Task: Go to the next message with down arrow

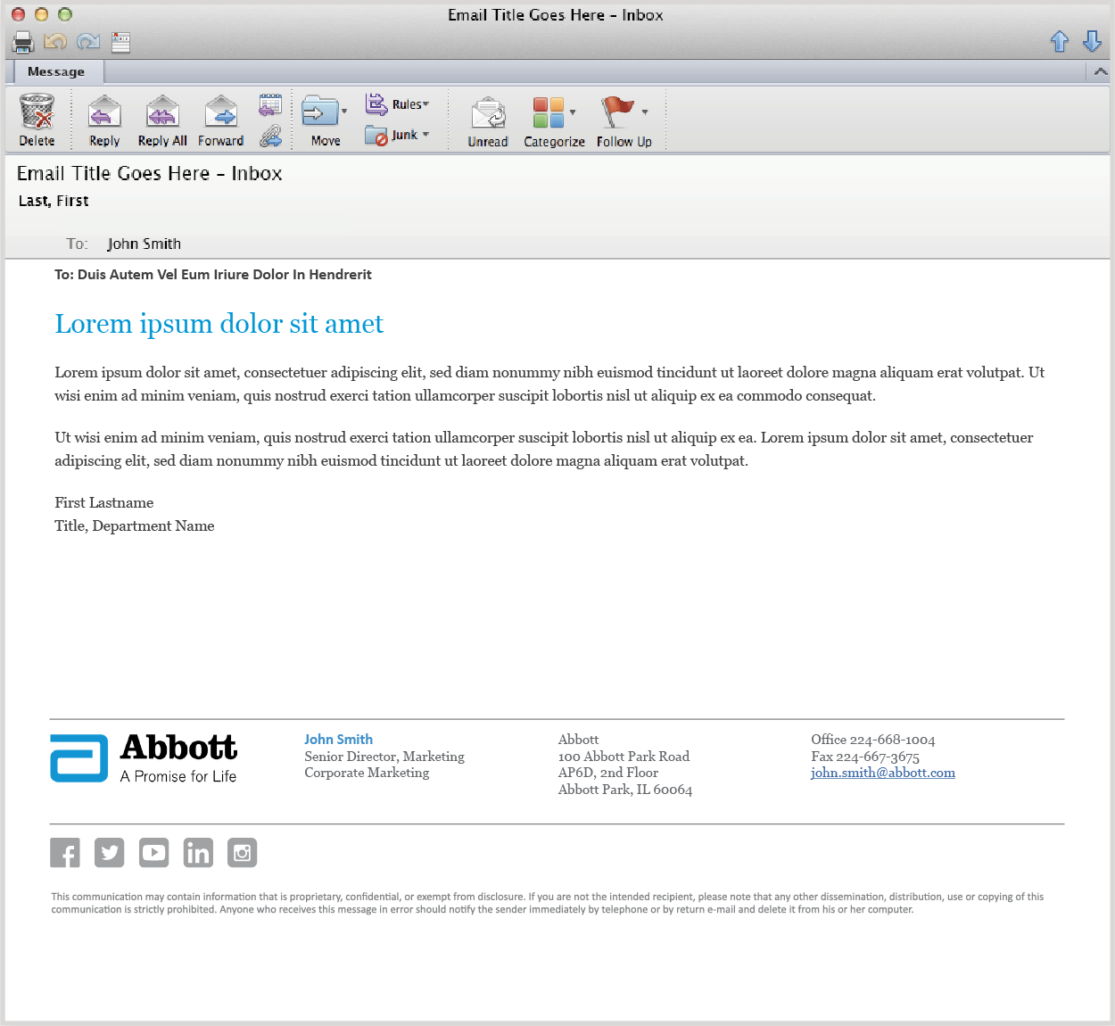Action: click(1092, 41)
